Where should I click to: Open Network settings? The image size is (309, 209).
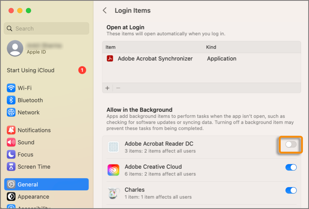tap(29, 112)
